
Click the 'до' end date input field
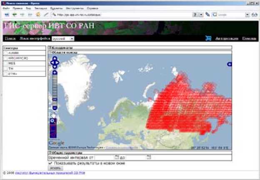[136, 157]
